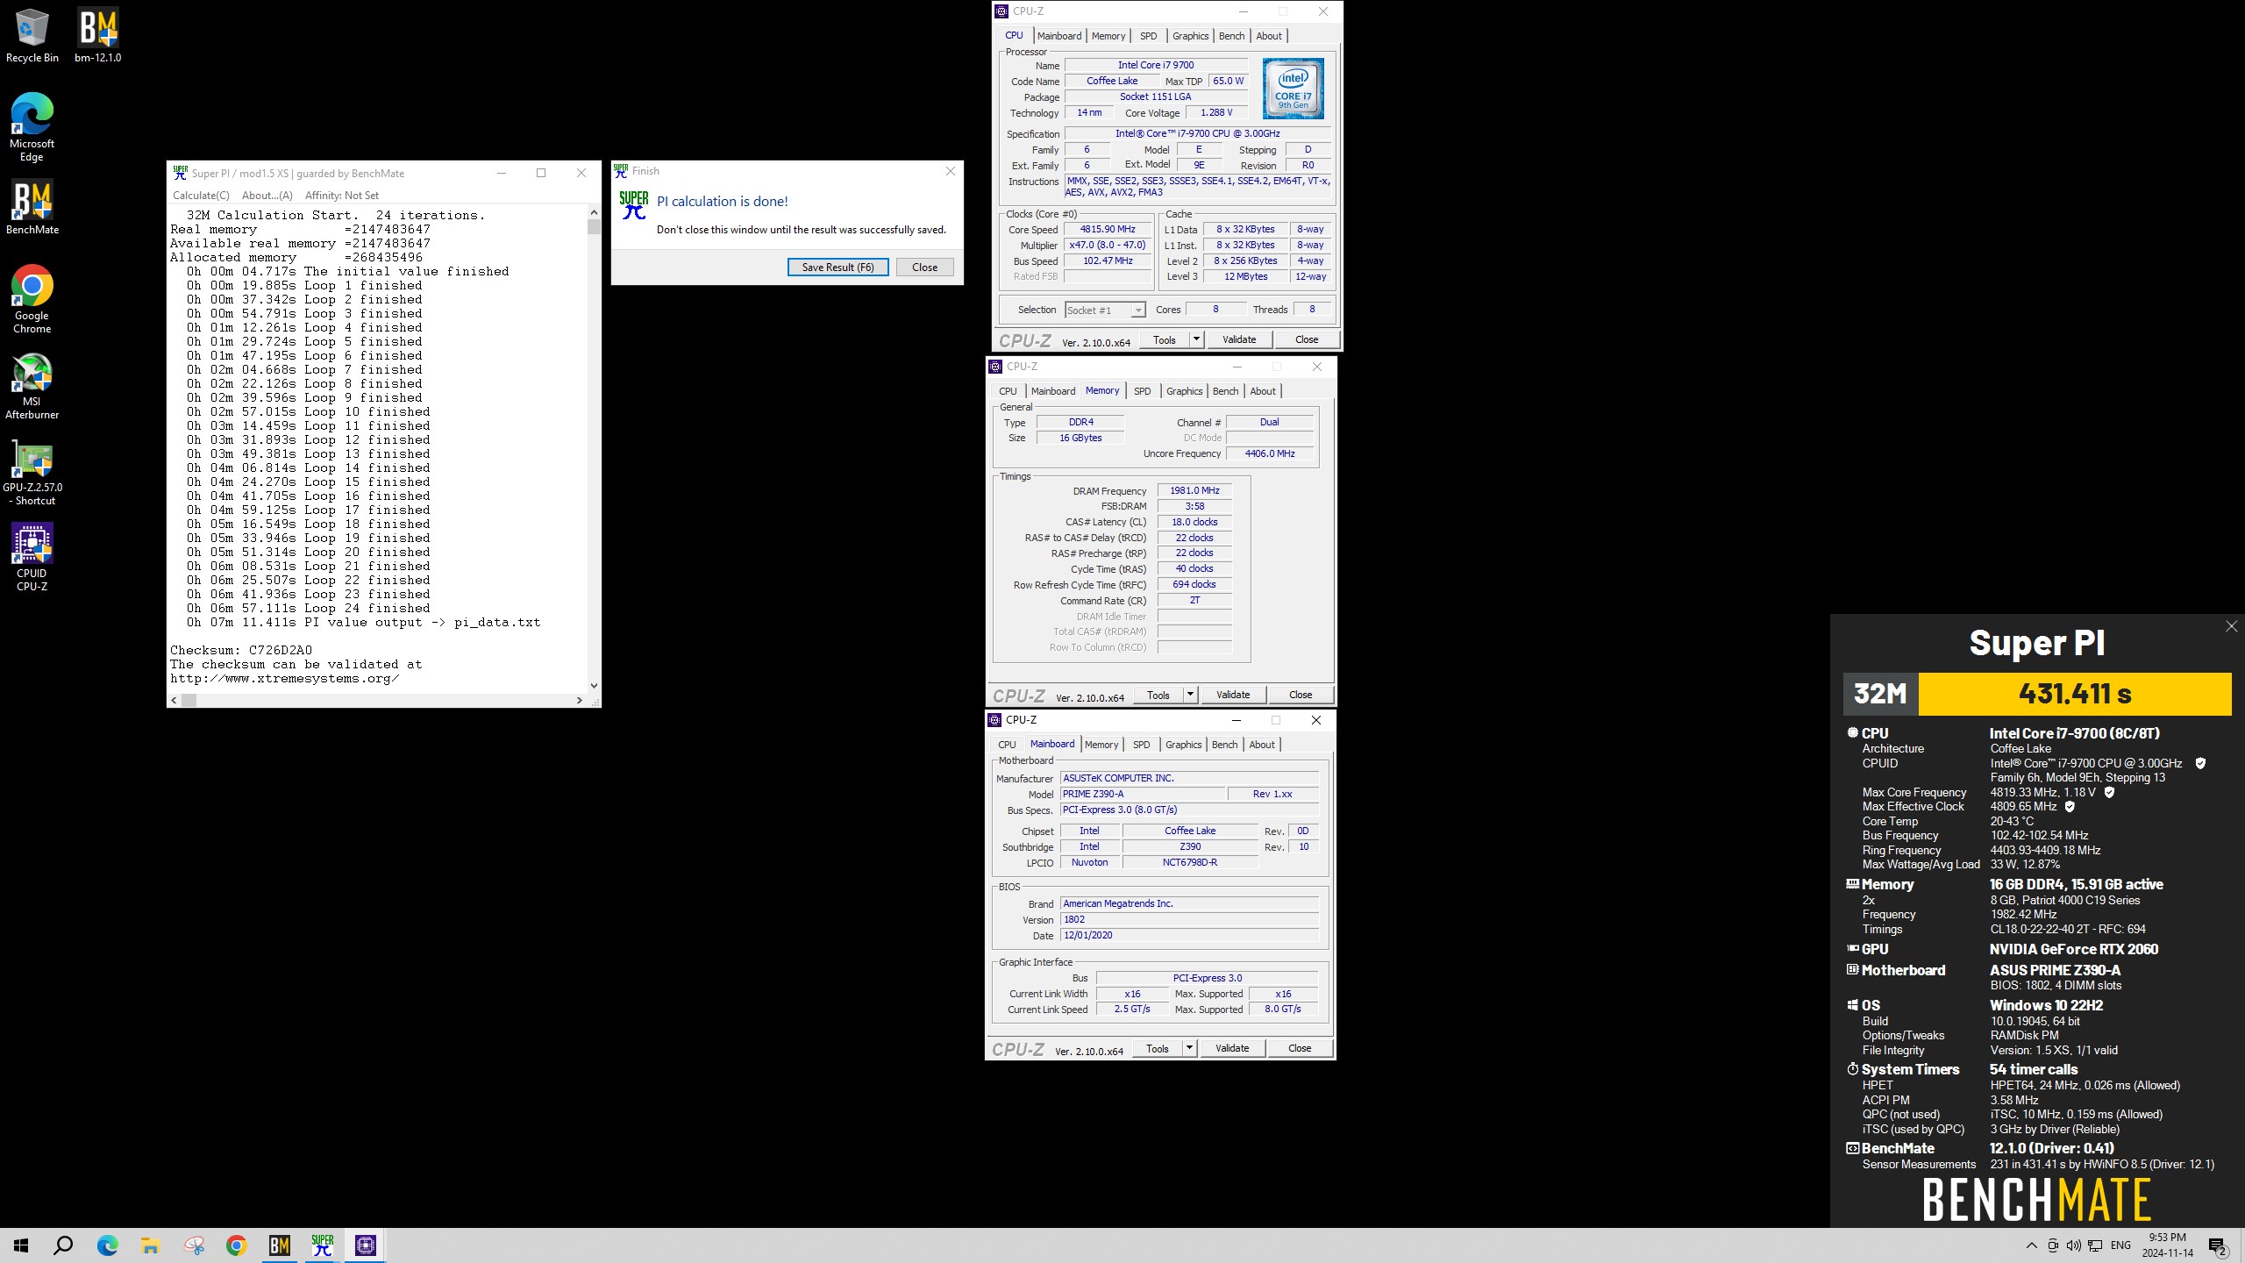2245x1263 pixels.
Task: Click the xtremesystems.org URL text
Action: pos(285,678)
